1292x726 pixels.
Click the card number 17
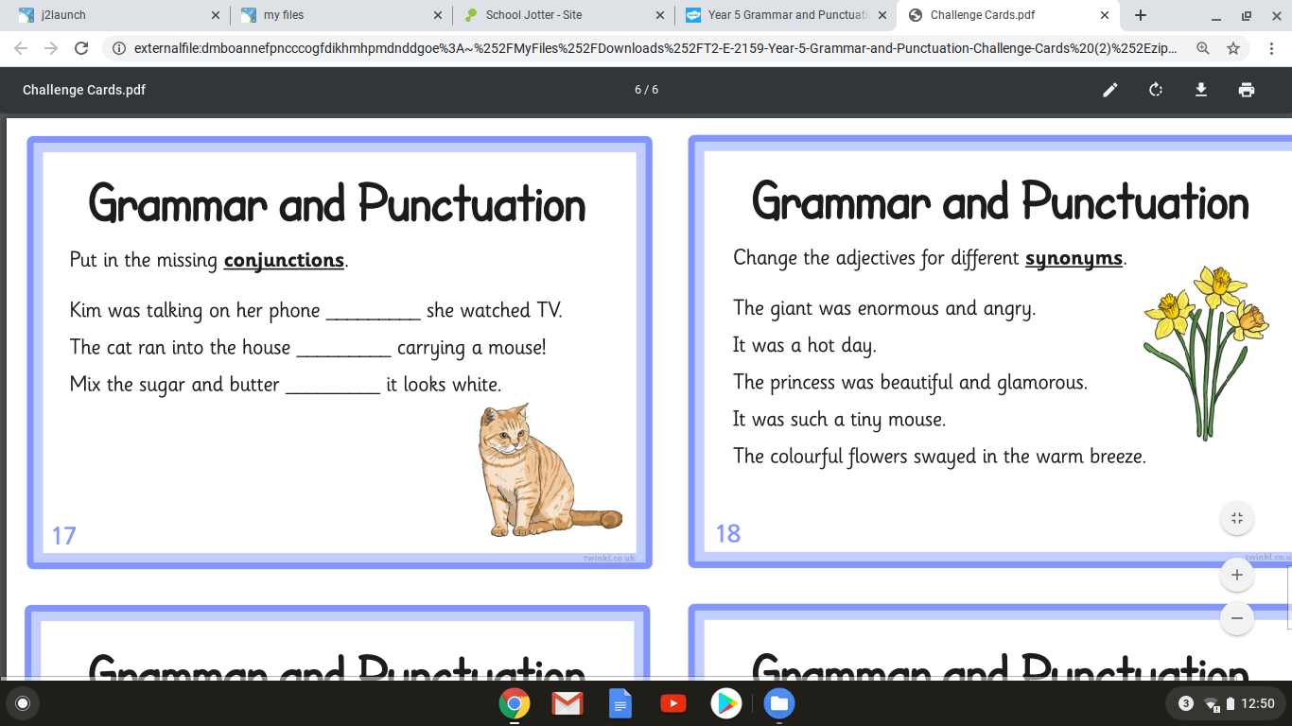[63, 536]
